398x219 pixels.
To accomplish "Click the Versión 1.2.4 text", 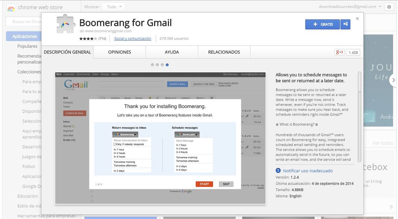I will click(x=287, y=177).
